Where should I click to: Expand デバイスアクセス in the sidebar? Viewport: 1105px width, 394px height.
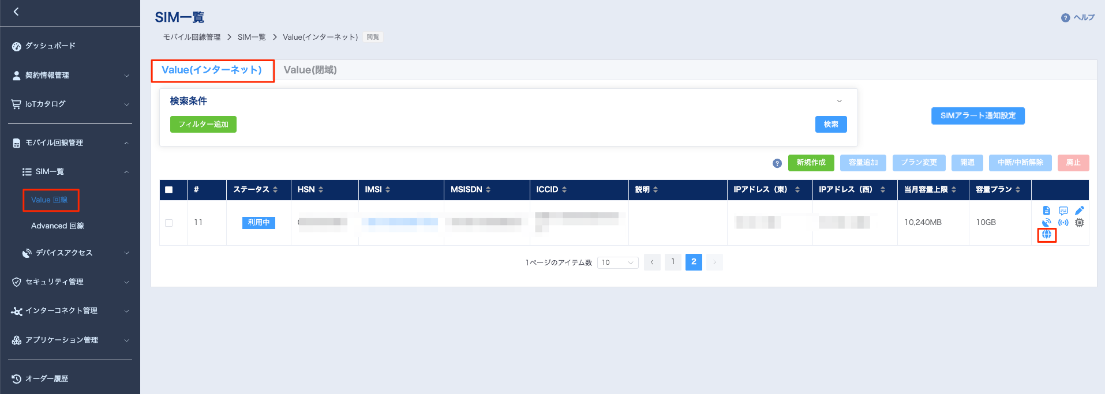coord(70,253)
